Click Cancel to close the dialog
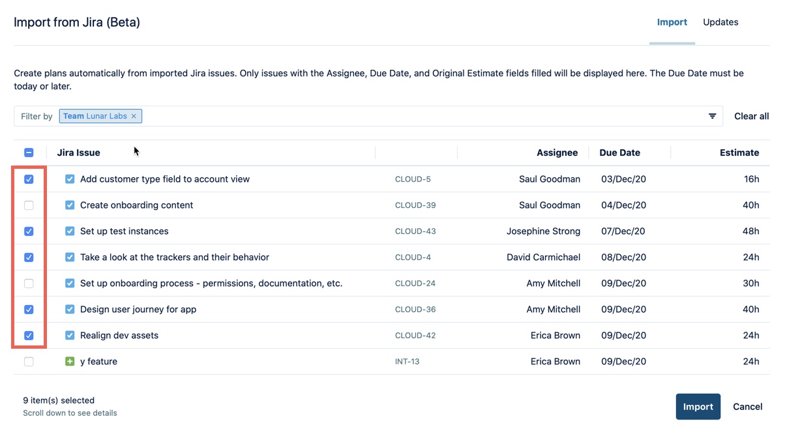This screenshot has height=438, width=785. click(747, 407)
